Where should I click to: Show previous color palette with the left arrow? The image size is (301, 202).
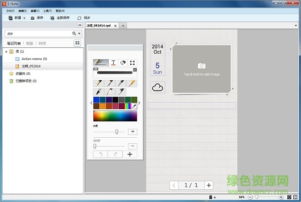tap(91, 103)
